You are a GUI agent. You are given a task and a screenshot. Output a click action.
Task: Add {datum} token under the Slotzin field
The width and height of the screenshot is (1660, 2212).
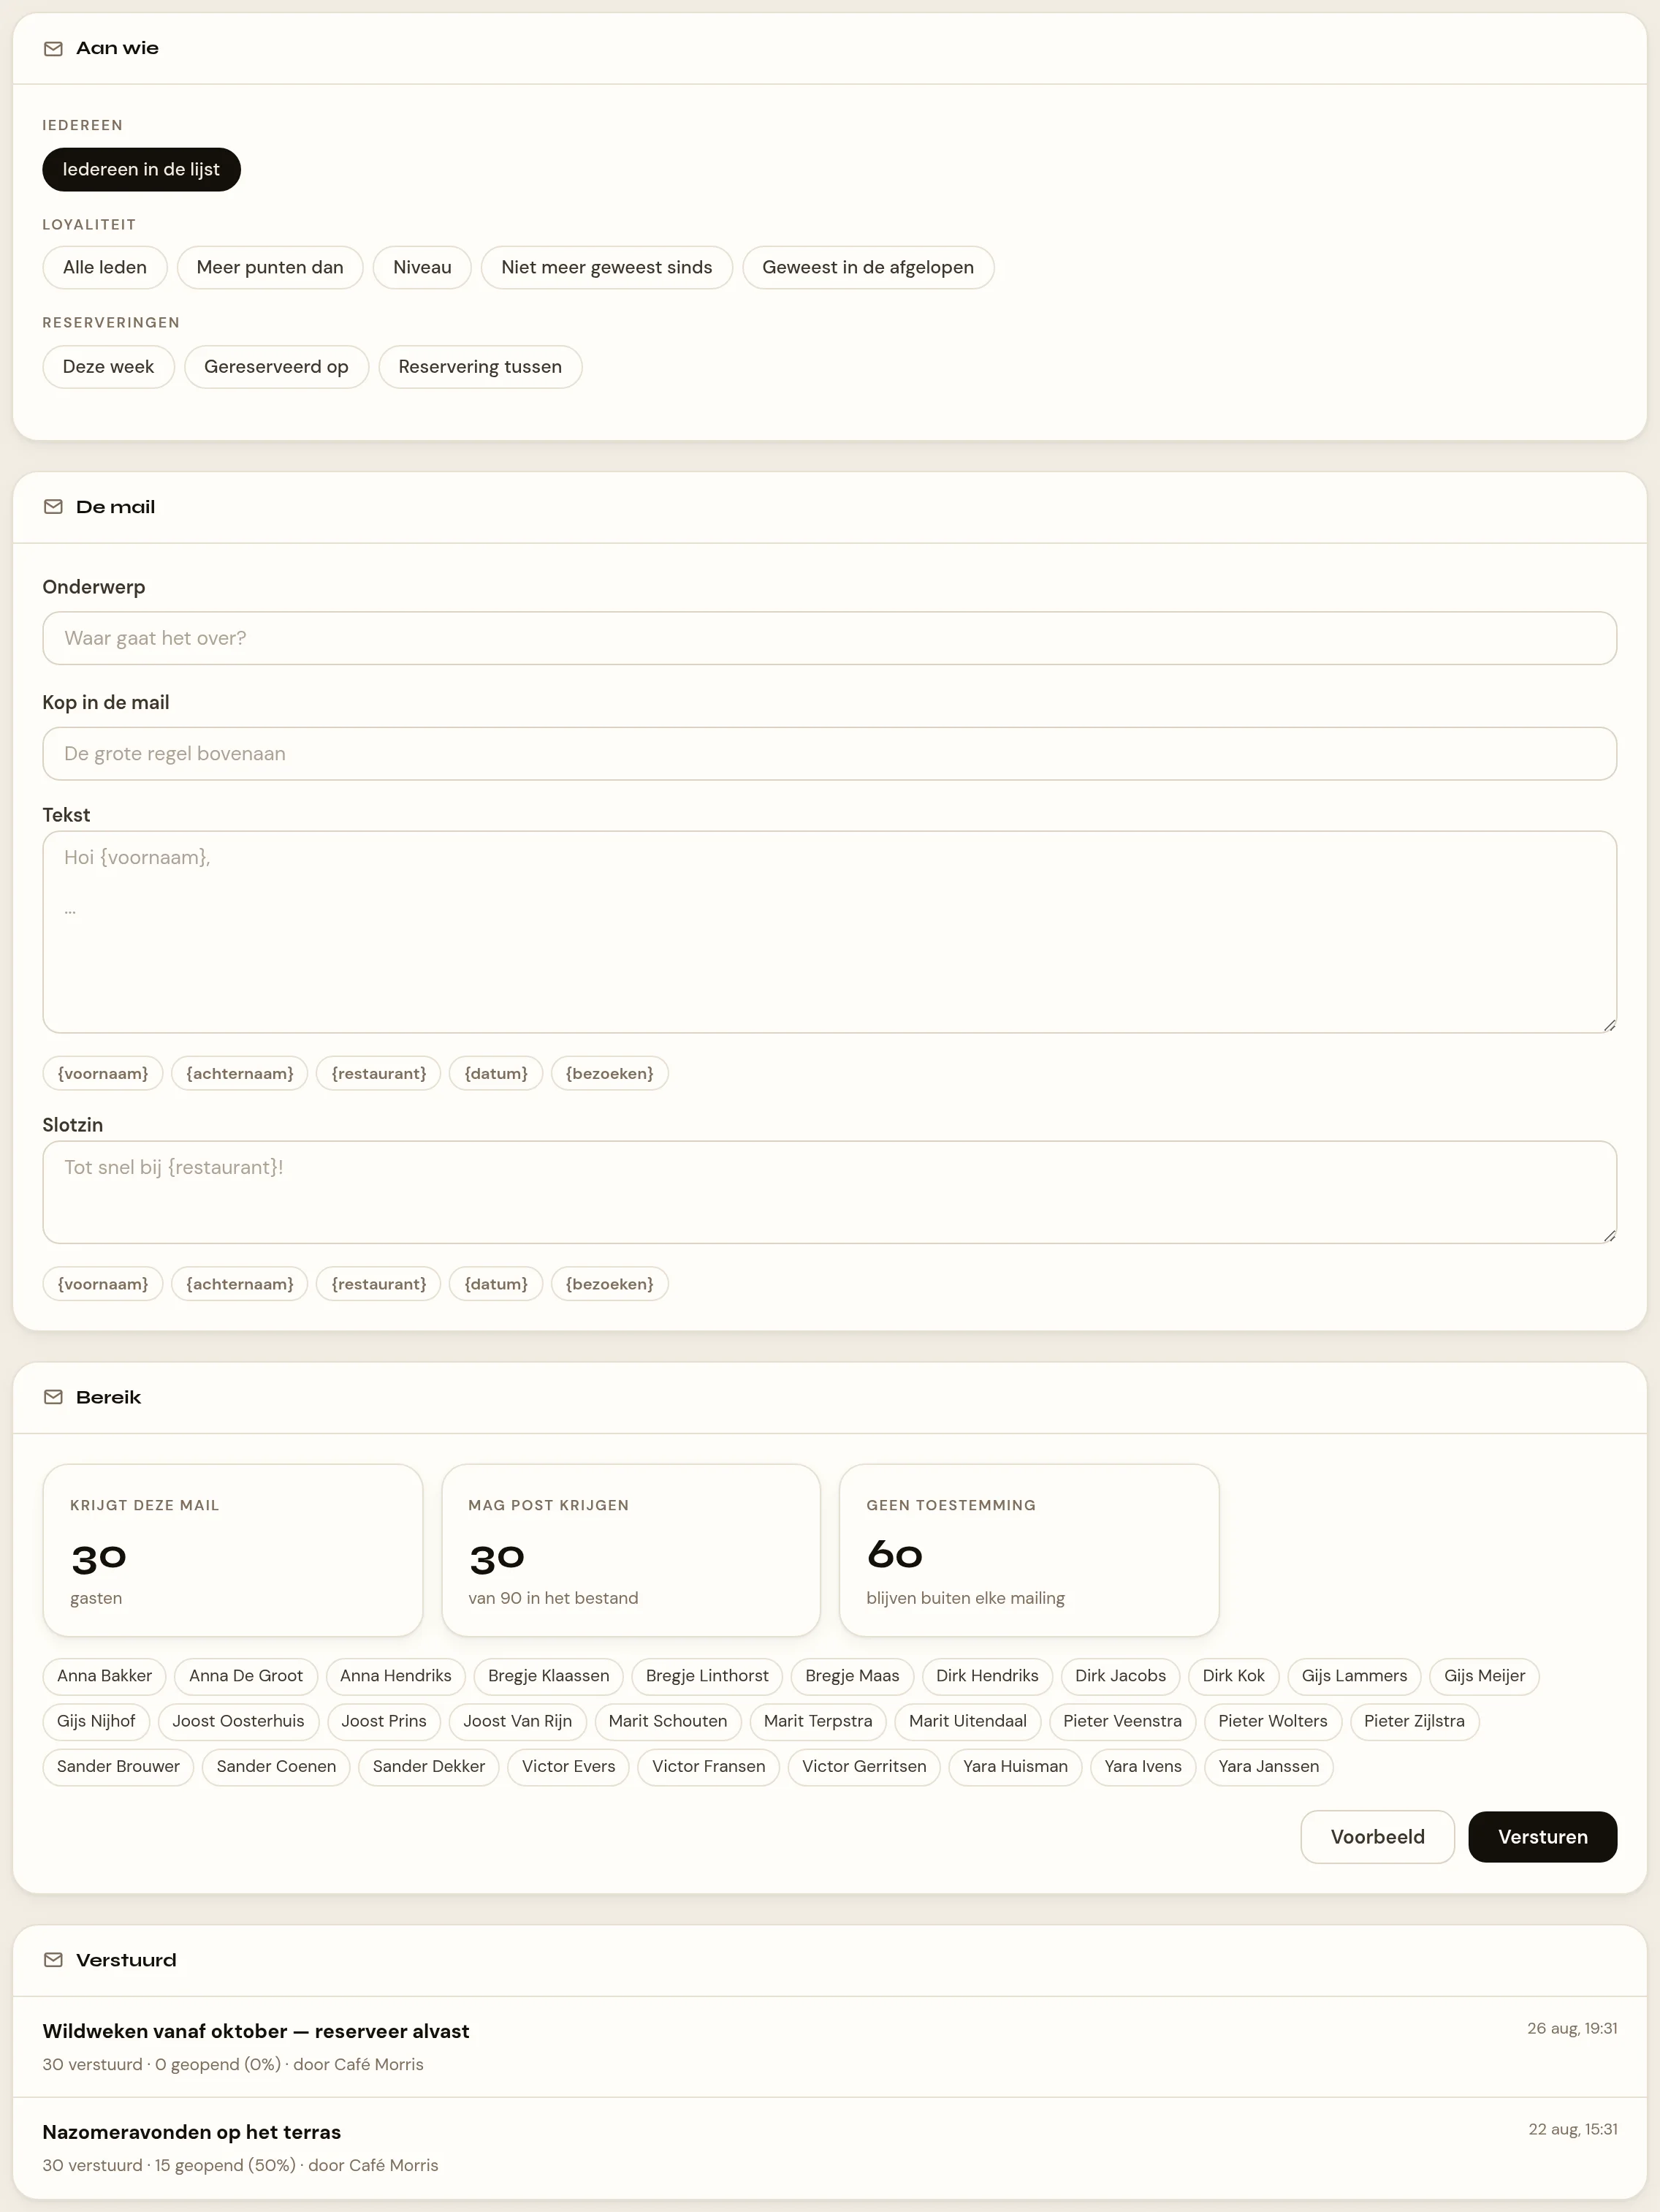coord(495,1284)
